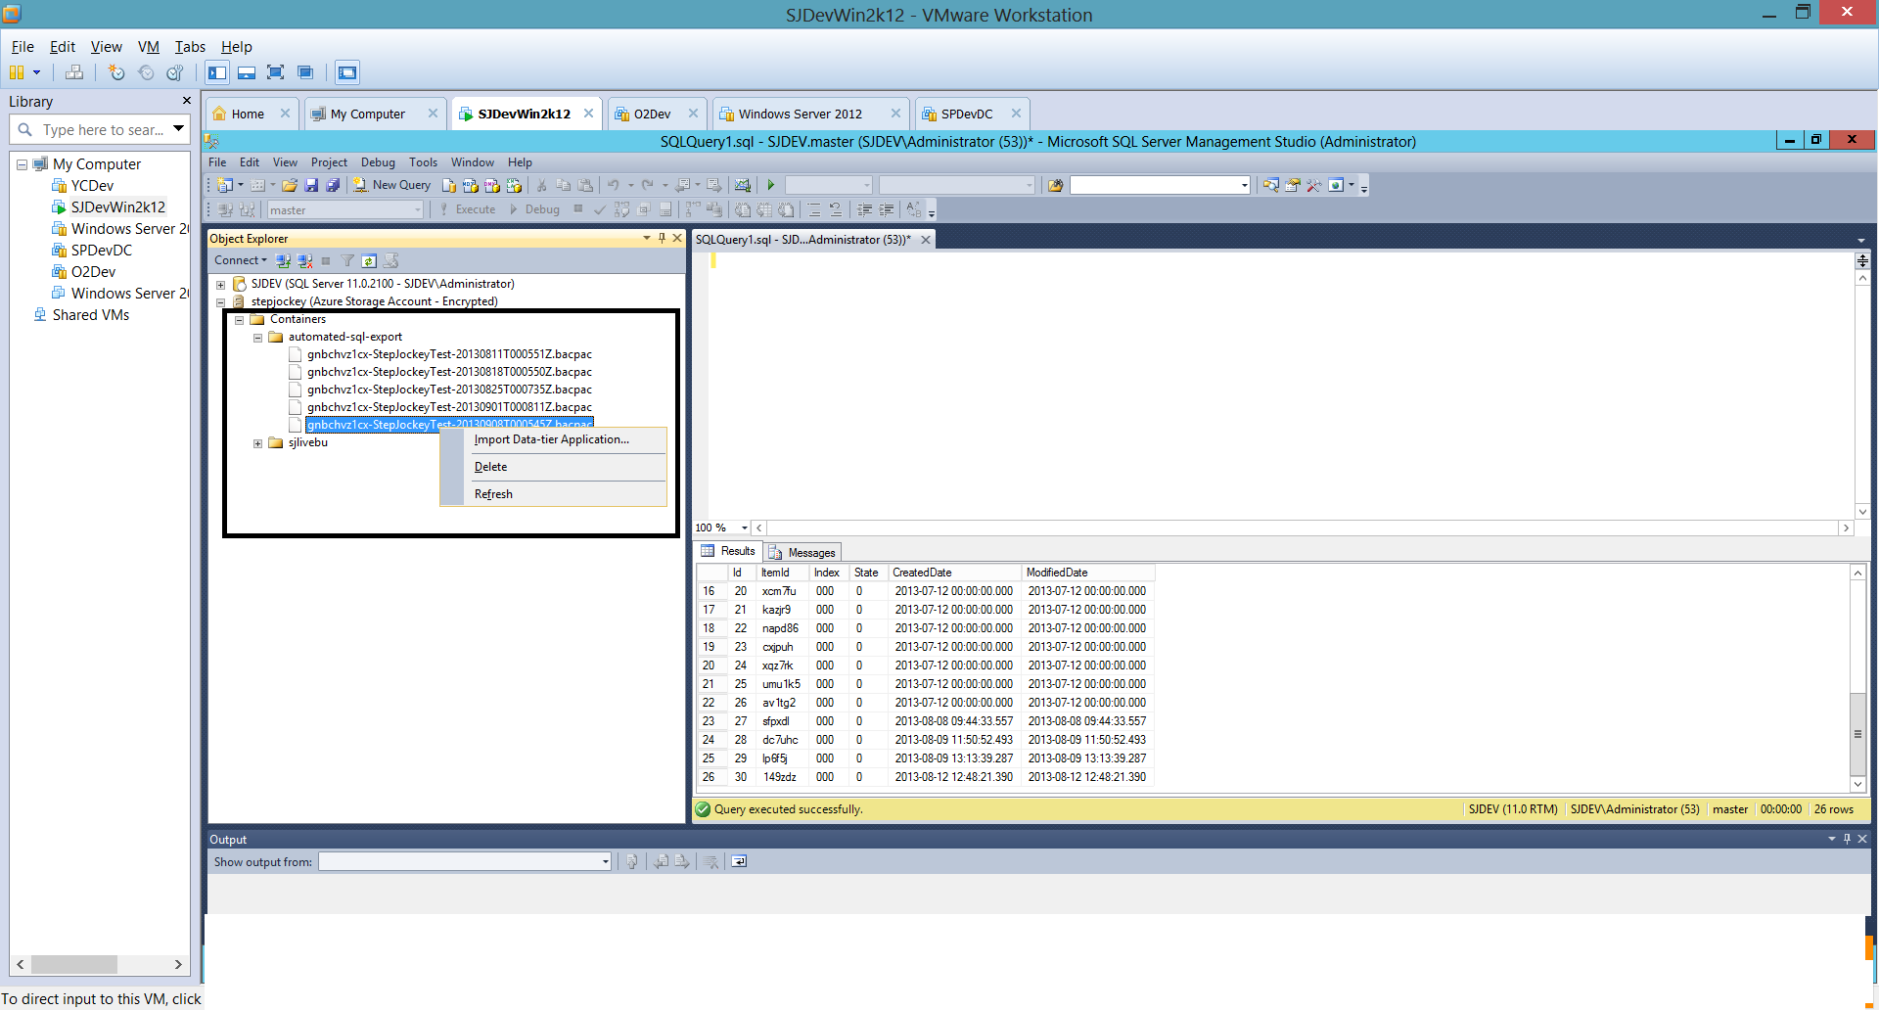The height and width of the screenshot is (1010, 1879).
Task: Click the Save All icon in SSMS
Action: [x=333, y=185]
